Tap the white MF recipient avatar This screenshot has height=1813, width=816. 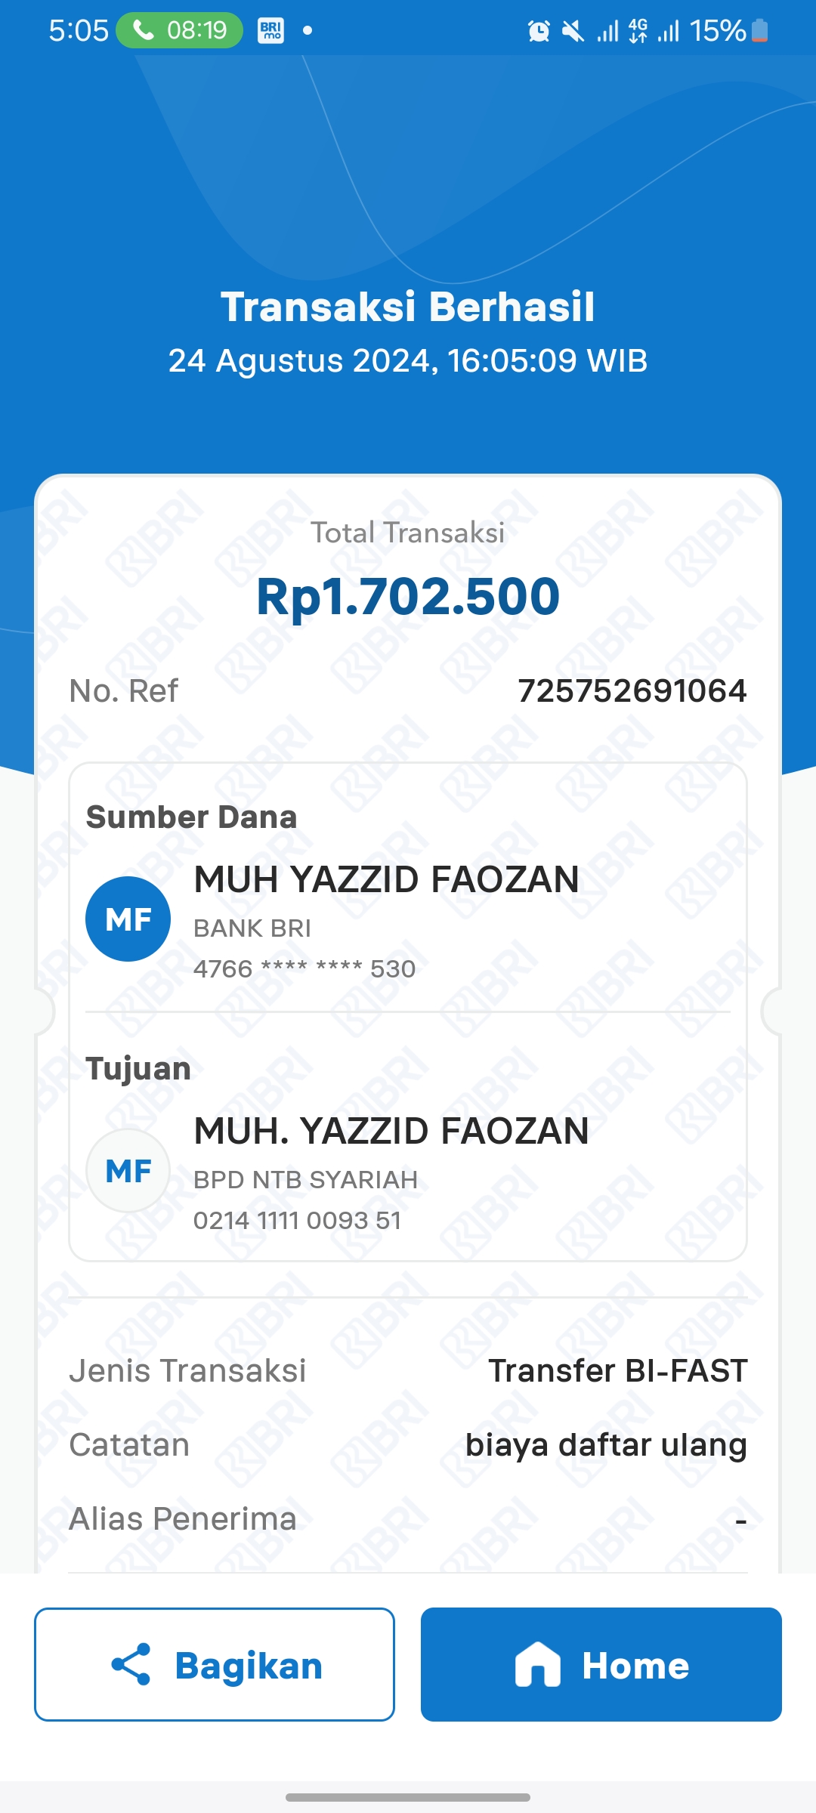pyautogui.click(x=128, y=1171)
